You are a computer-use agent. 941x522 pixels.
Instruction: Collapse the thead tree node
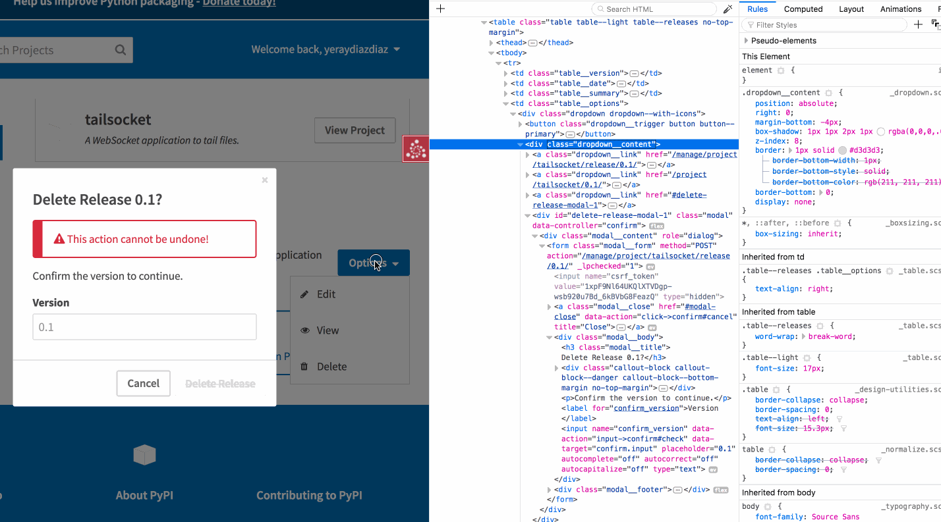(x=492, y=42)
